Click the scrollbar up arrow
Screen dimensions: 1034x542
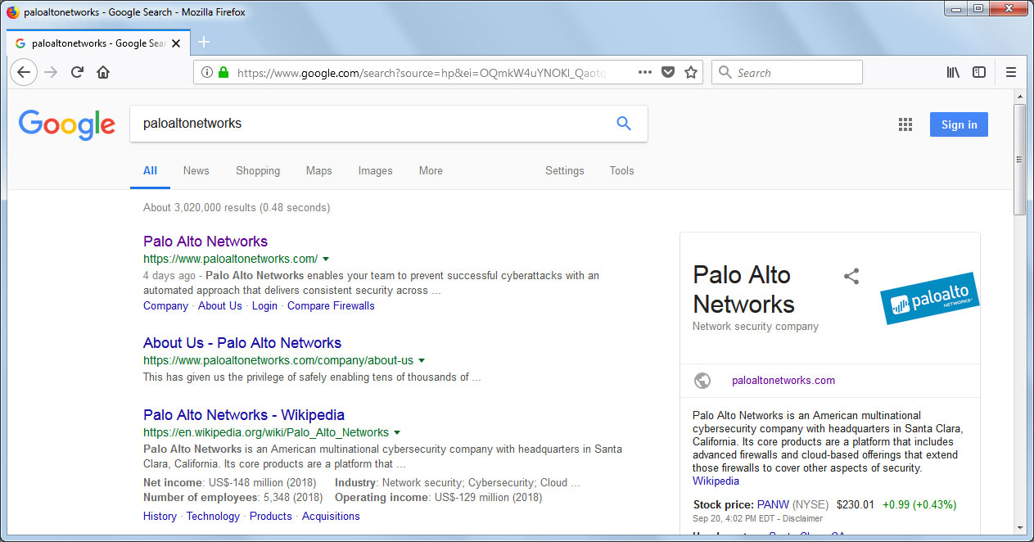pos(1019,96)
